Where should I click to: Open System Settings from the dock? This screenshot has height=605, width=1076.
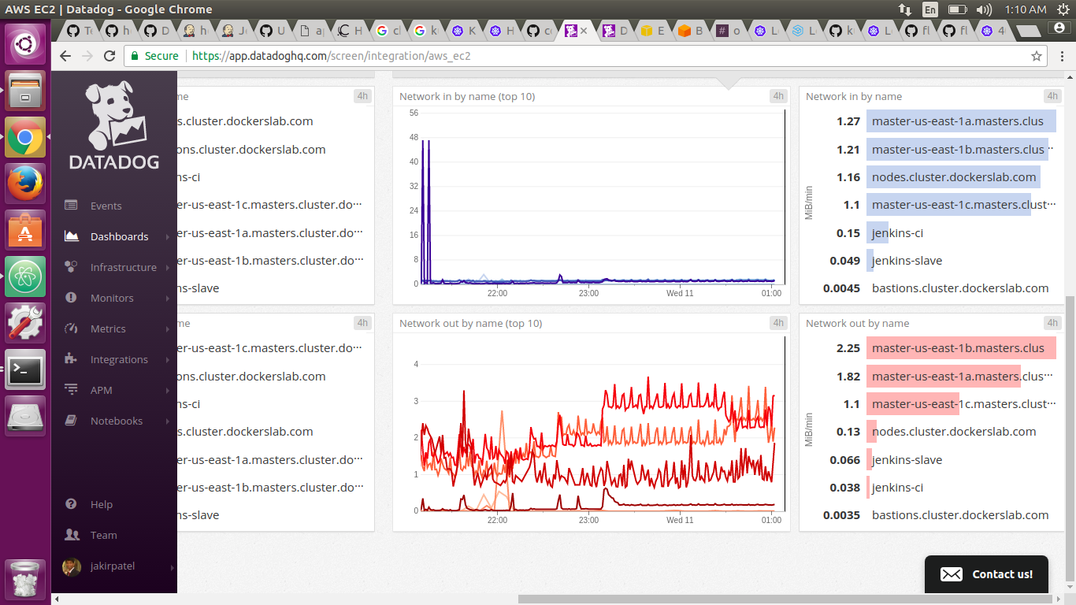pyautogui.click(x=25, y=322)
